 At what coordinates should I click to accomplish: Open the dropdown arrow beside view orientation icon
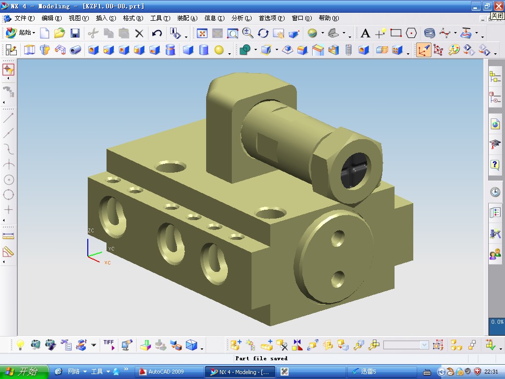[x=344, y=33]
